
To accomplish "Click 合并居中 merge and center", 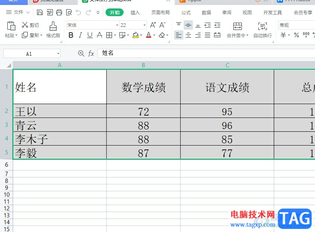I will coord(238,30).
